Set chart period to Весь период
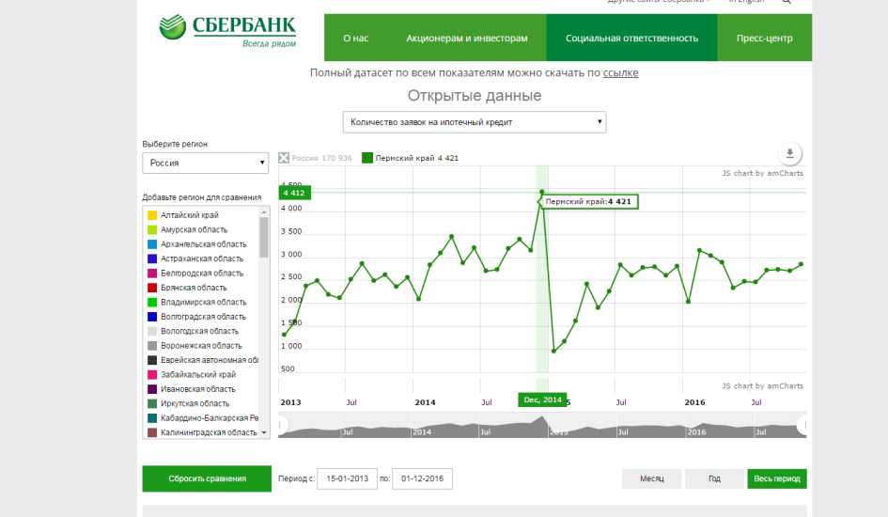 (777, 478)
